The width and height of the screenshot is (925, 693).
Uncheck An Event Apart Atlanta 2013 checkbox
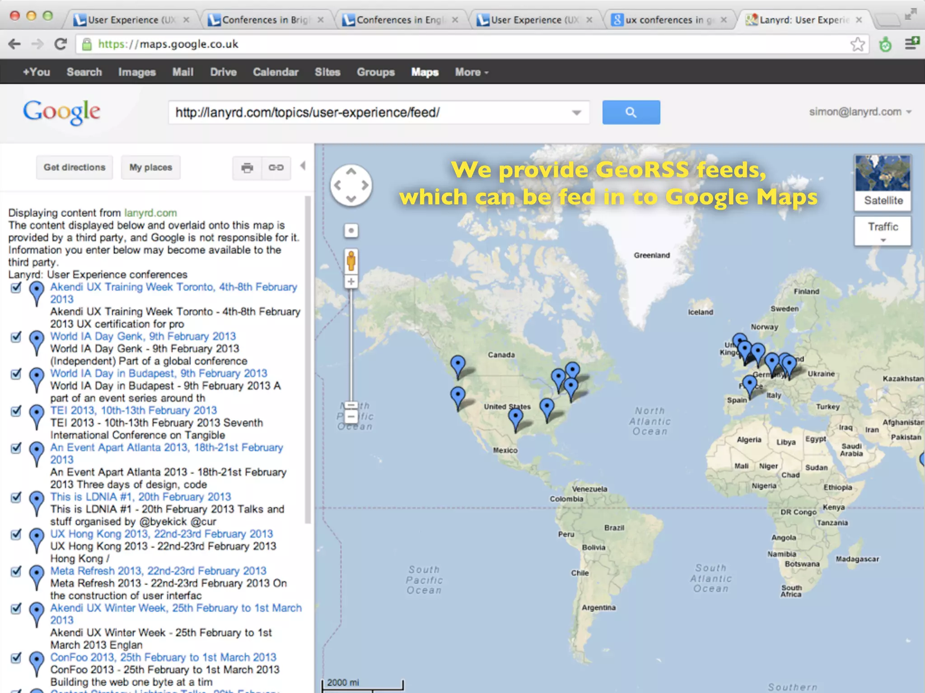pyautogui.click(x=16, y=448)
